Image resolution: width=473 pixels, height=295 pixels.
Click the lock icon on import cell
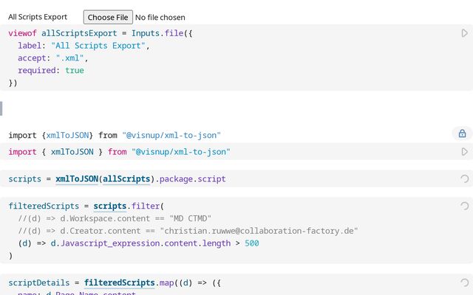pos(462,133)
